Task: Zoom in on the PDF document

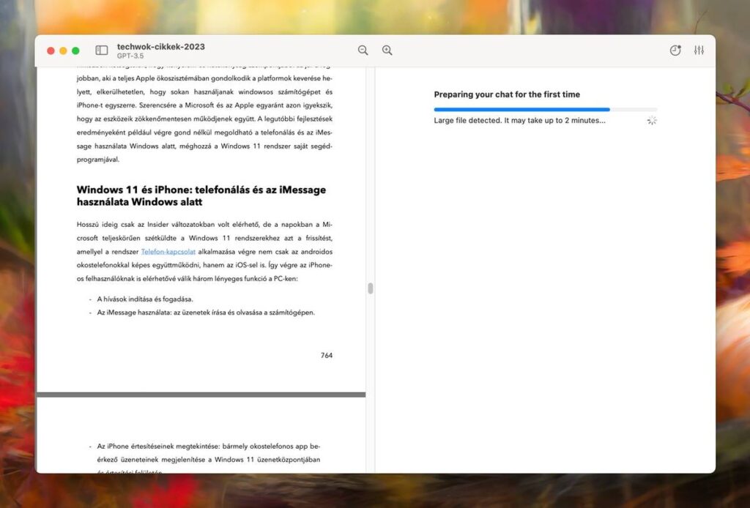Action: (387, 51)
